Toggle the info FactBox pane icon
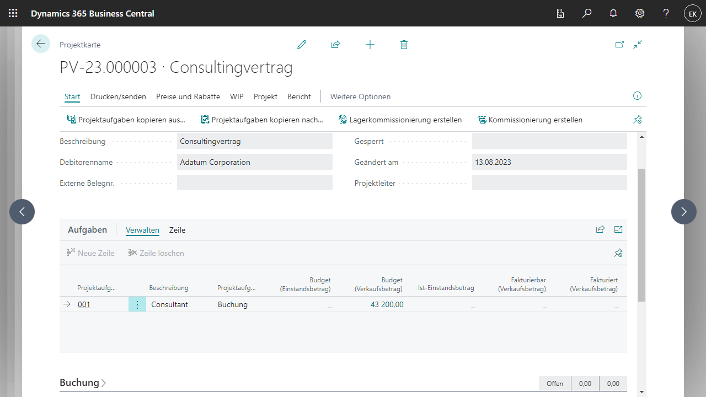706x397 pixels. coord(637,96)
